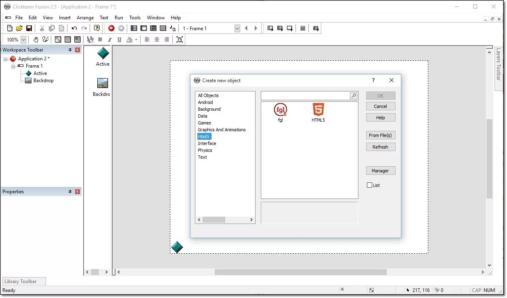Click Cancel in Create new object
The image size is (507, 298).
(381, 106)
